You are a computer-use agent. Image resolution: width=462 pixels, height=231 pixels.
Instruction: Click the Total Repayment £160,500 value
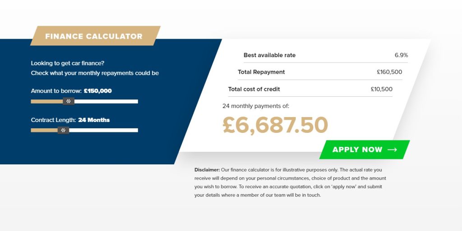(389, 72)
